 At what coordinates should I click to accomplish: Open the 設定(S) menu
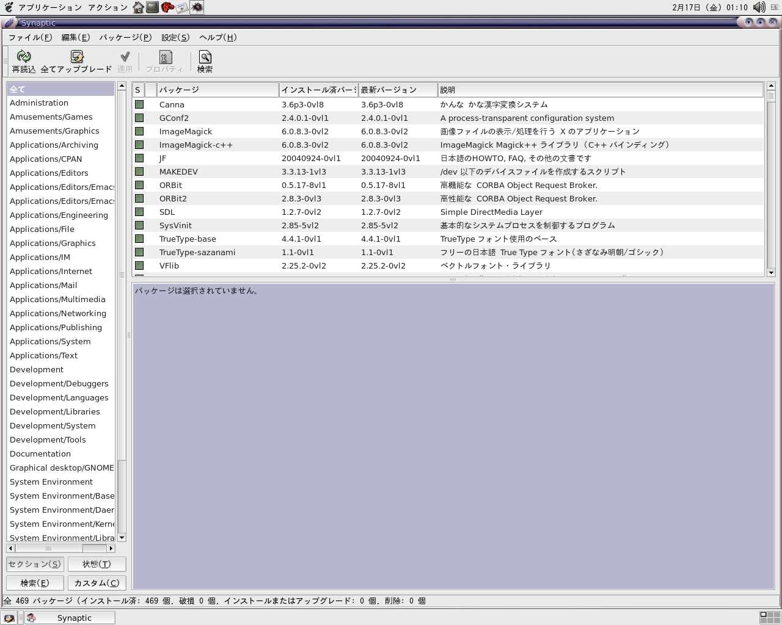(175, 37)
